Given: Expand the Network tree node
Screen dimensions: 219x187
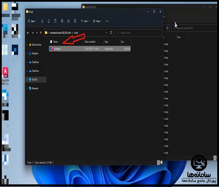Looking at the screenshot, I should [27, 88].
